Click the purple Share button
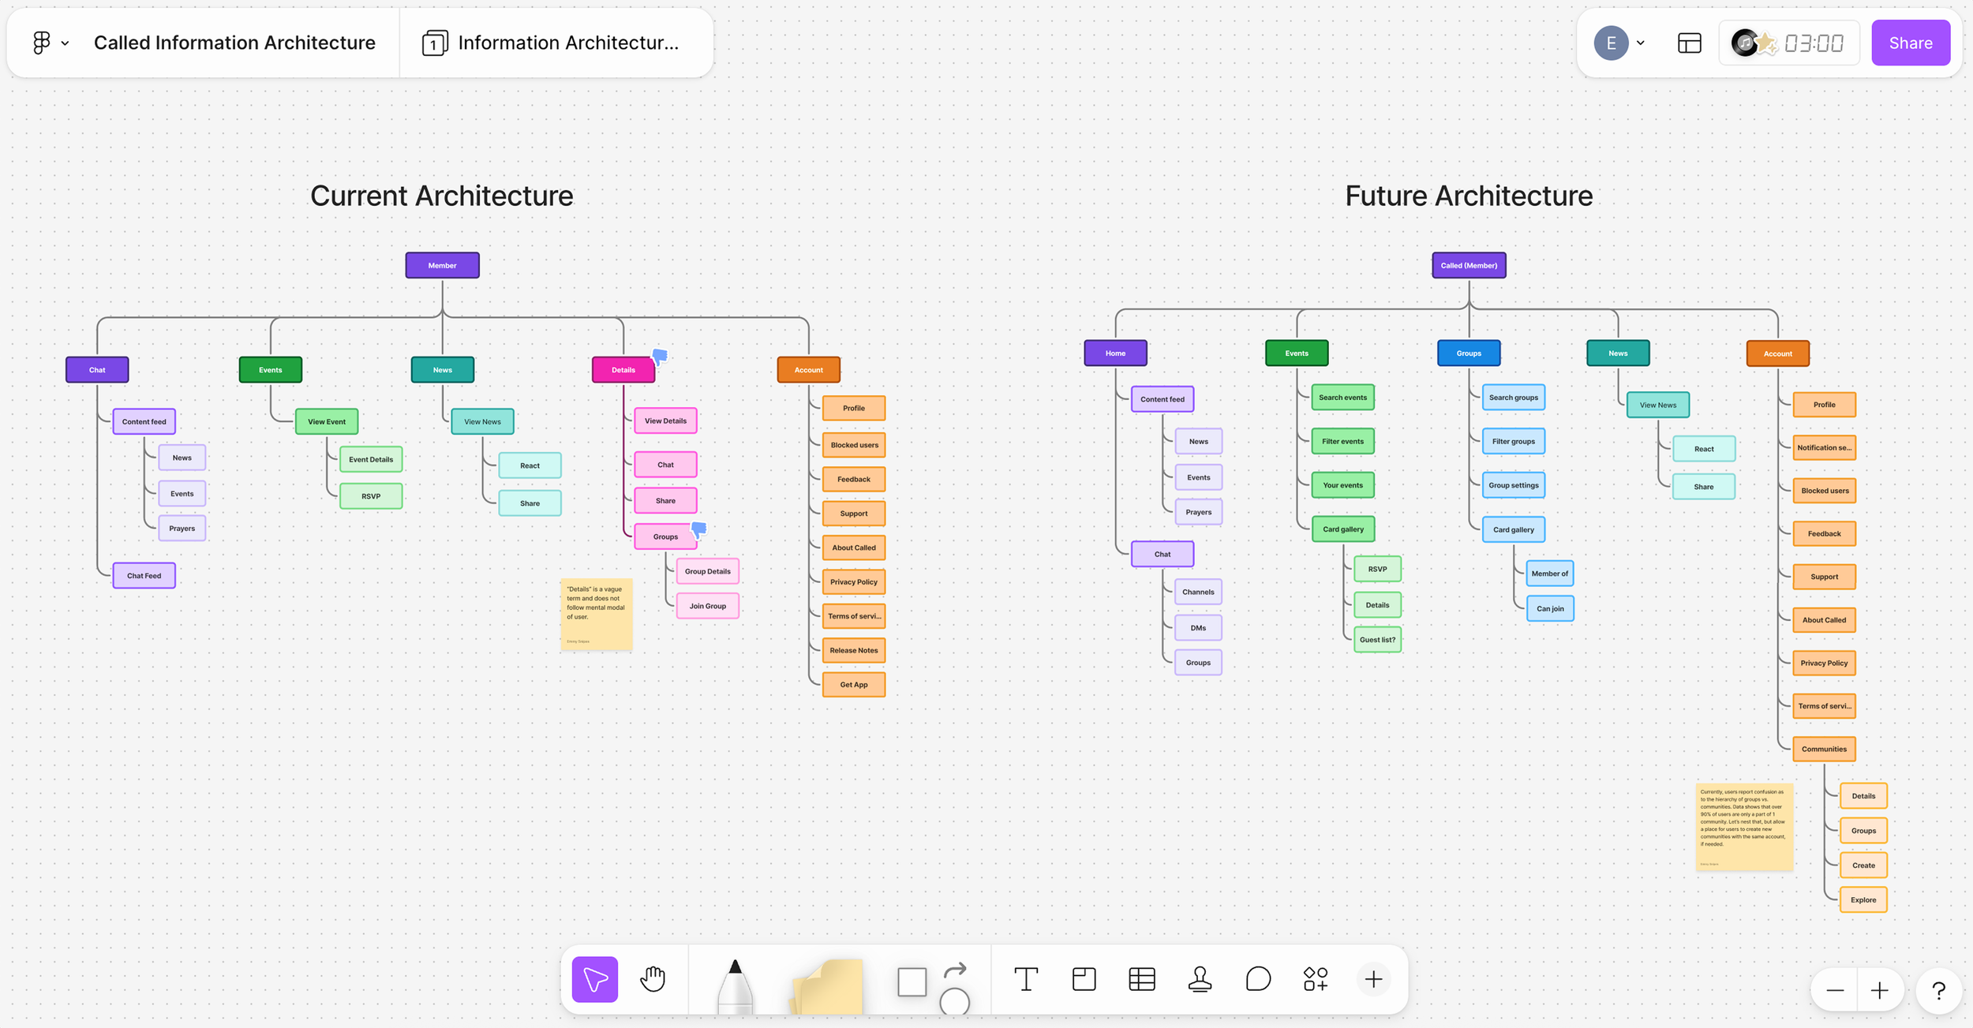 tap(1910, 43)
